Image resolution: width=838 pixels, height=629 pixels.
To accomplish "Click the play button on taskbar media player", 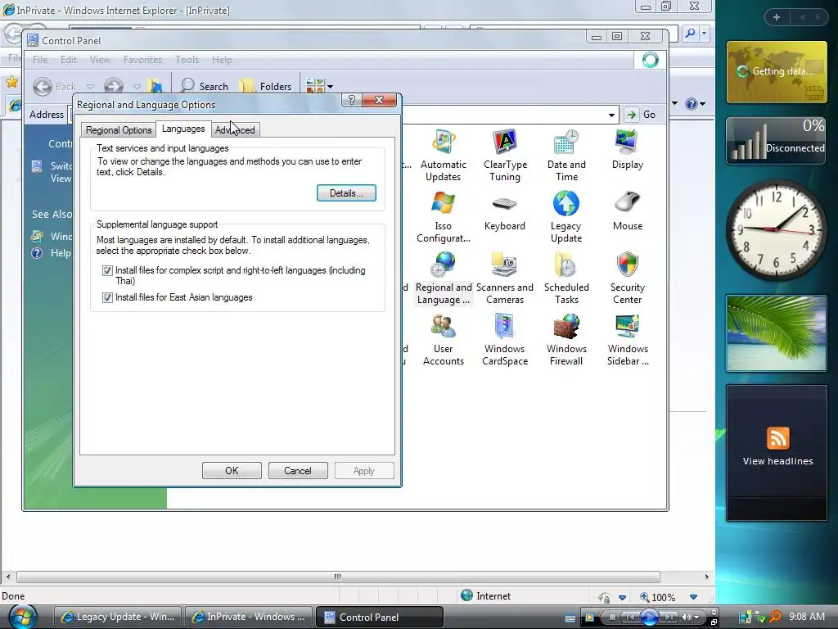I will click(x=649, y=618).
